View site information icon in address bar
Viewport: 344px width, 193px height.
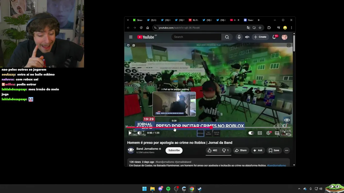[155, 28]
